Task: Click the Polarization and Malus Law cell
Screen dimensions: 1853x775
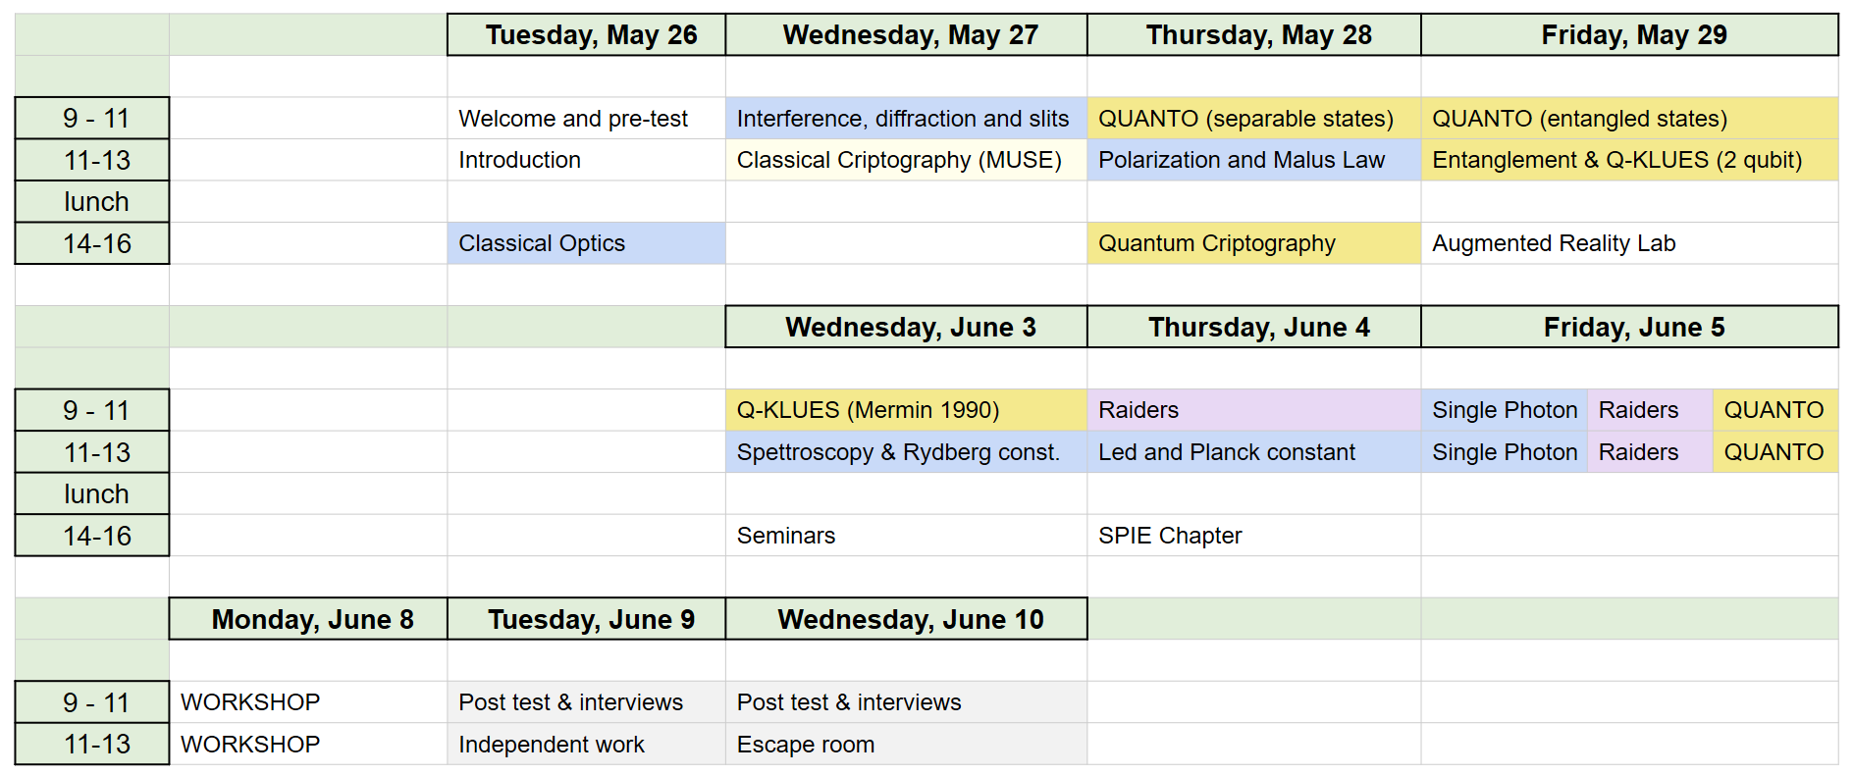Action: [1253, 160]
